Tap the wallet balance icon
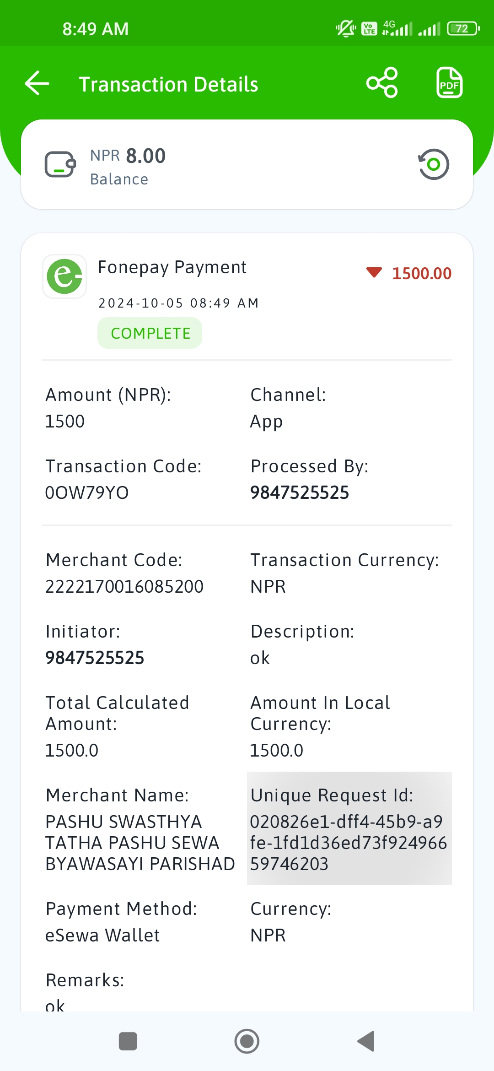 point(60,164)
